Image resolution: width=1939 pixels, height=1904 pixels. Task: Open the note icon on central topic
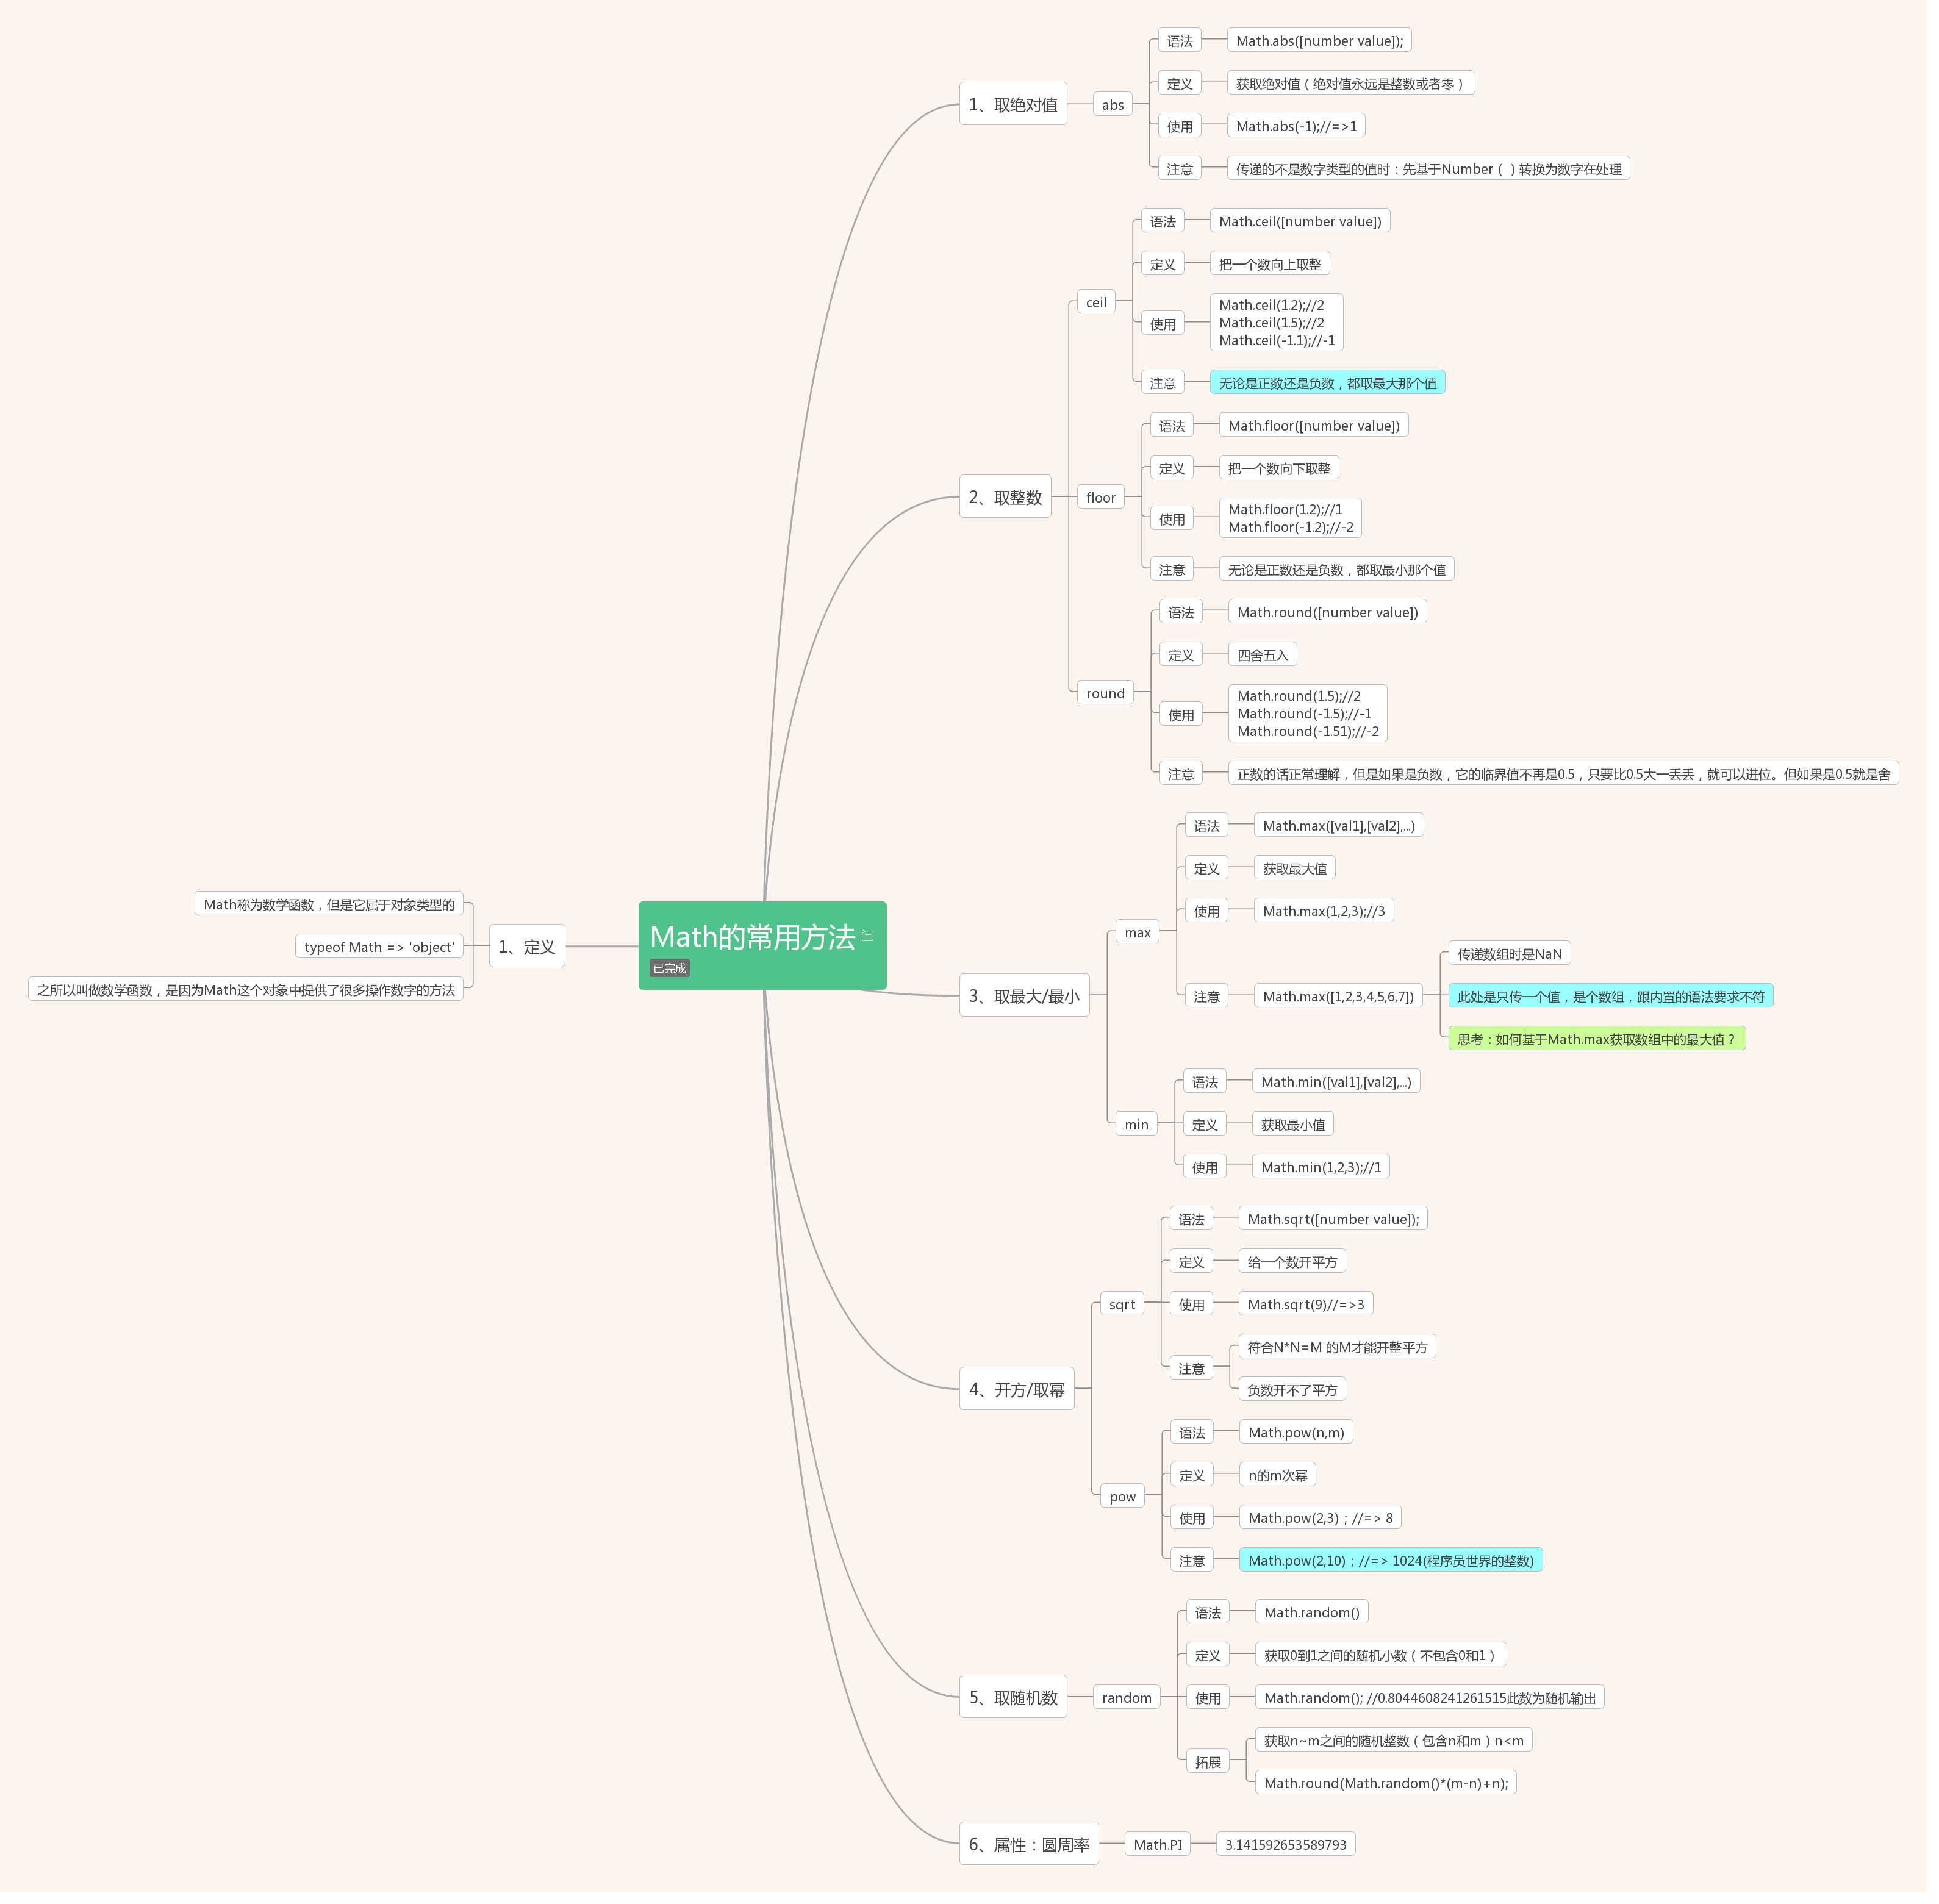click(867, 936)
